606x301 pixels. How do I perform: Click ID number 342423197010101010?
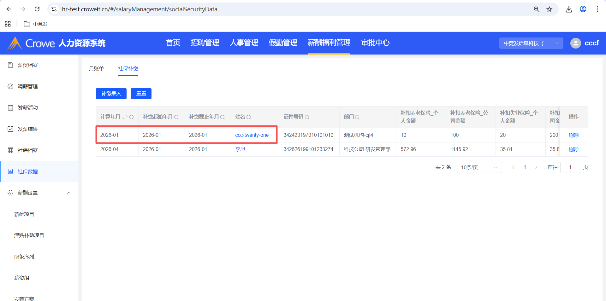click(x=308, y=135)
